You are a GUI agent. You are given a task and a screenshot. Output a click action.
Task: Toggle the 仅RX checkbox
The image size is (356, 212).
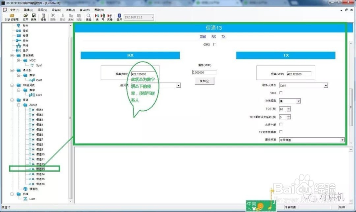pyautogui.click(x=215, y=44)
